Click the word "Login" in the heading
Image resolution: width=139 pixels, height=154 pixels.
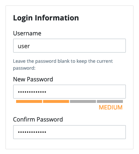point(23,18)
